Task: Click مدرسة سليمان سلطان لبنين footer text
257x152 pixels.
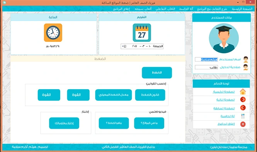Action: 229,147
